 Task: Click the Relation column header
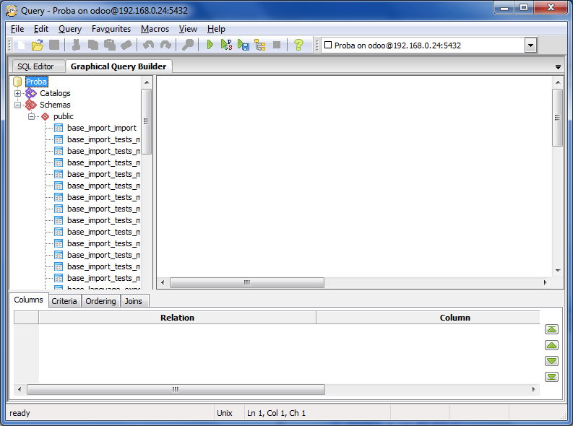pos(177,318)
